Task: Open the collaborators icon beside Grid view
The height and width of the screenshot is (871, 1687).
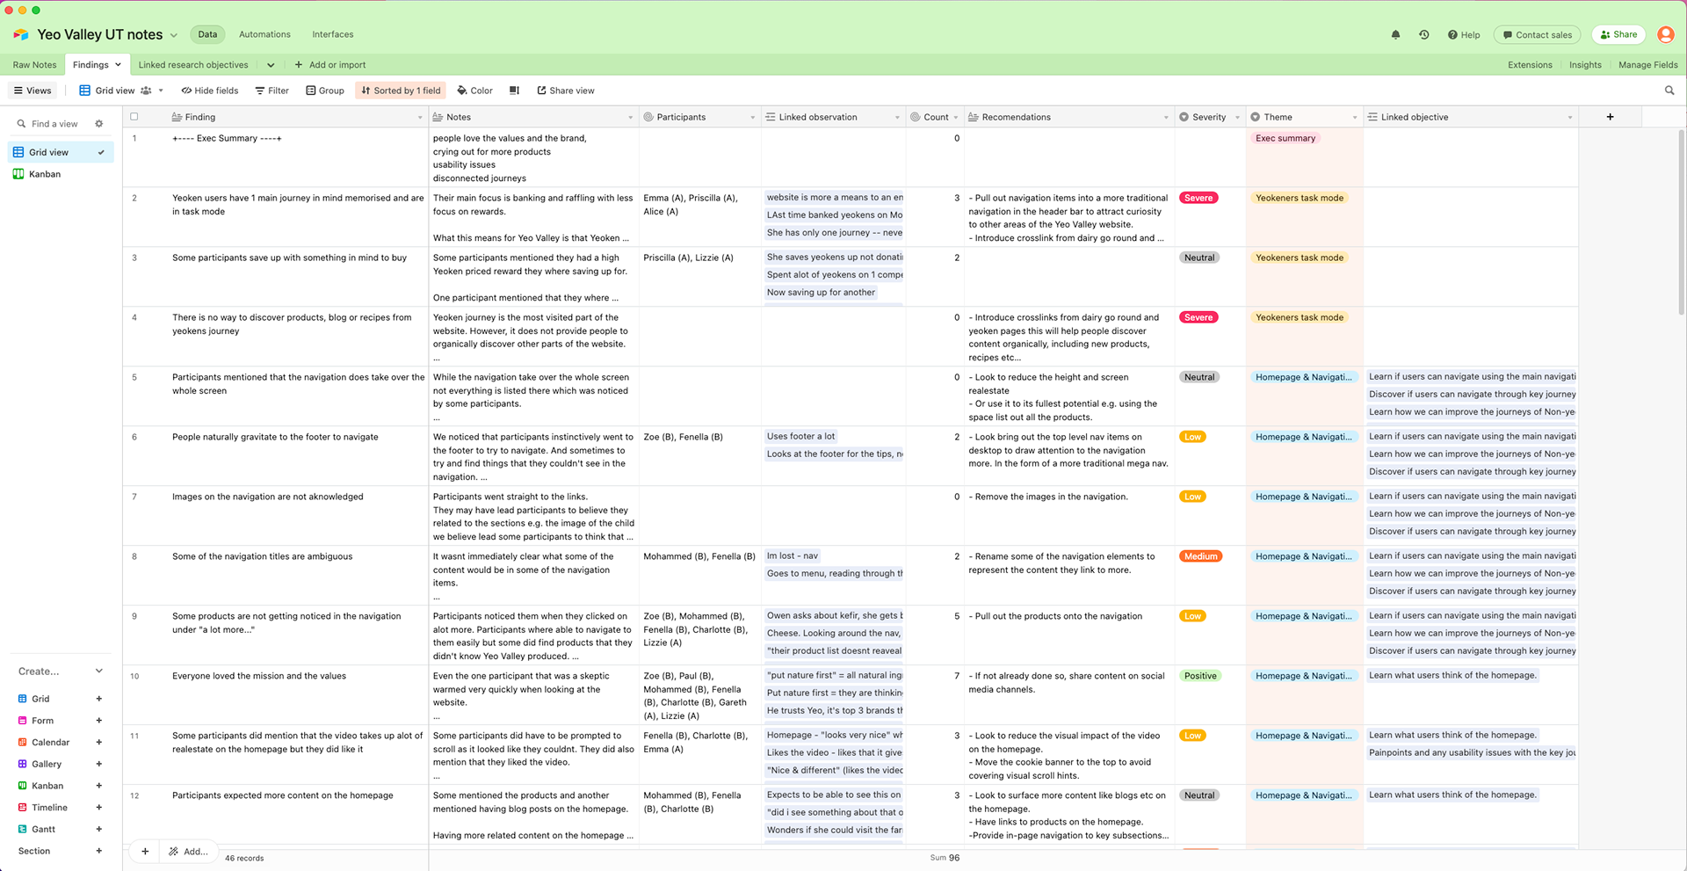Action: pos(146,91)
